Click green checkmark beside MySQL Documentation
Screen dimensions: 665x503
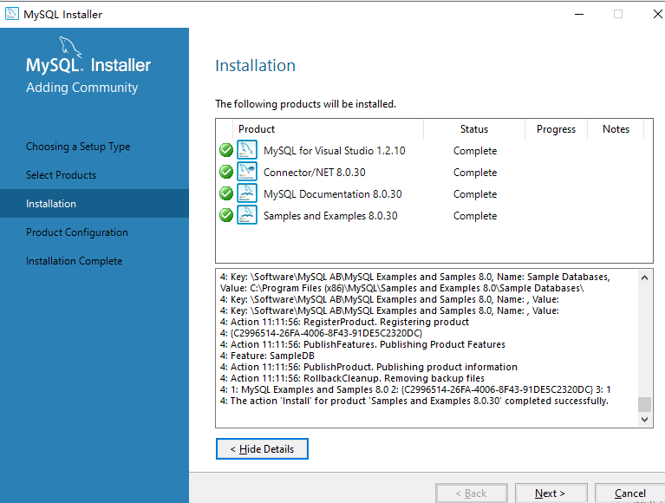click(226, 193)
